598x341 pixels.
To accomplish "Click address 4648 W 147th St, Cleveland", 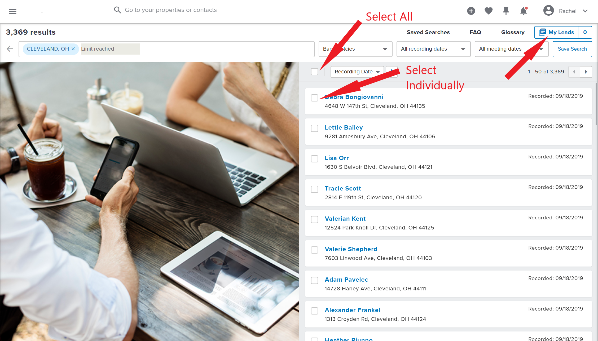I will (x=375, y=106).
